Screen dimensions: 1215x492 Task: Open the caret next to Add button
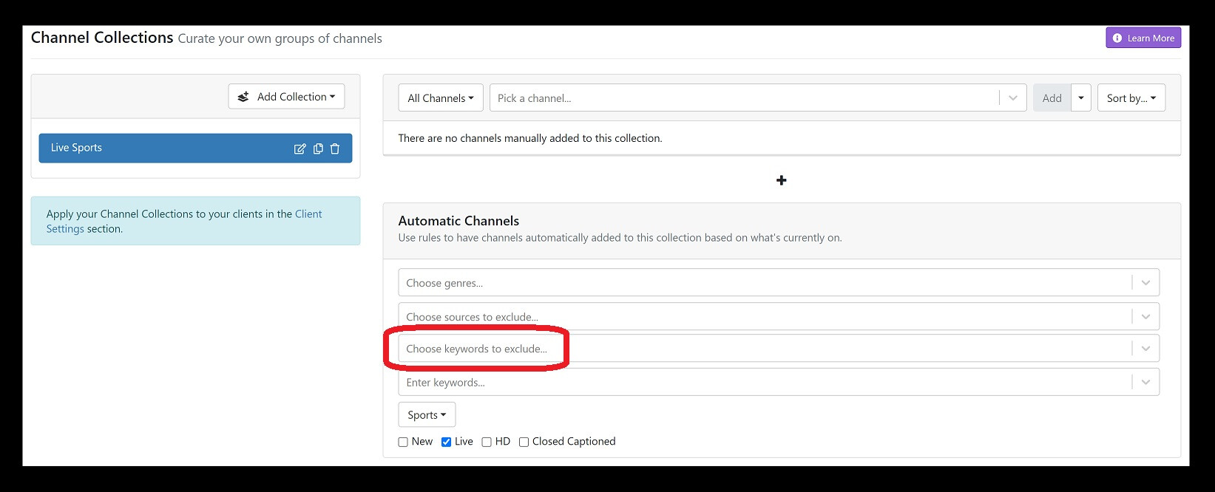(x=1080, y=98)
